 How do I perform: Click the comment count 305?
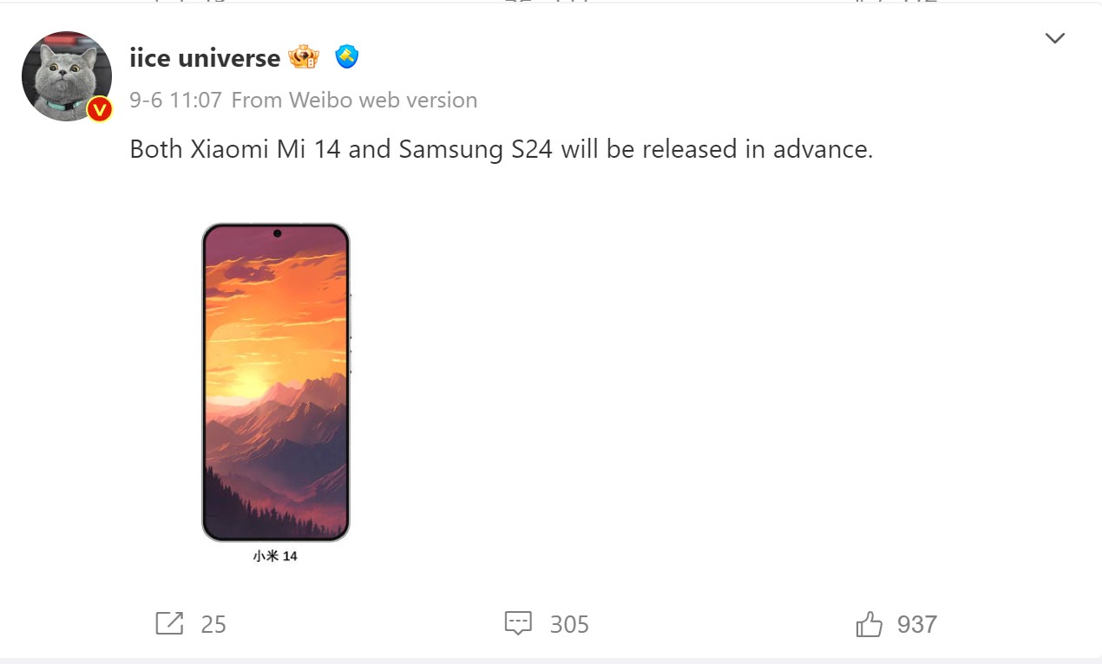pyautogui.click(x=569, y=624)
